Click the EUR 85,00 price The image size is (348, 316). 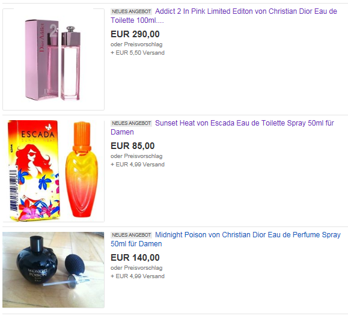pyautogui.click(x=133, y=146)
